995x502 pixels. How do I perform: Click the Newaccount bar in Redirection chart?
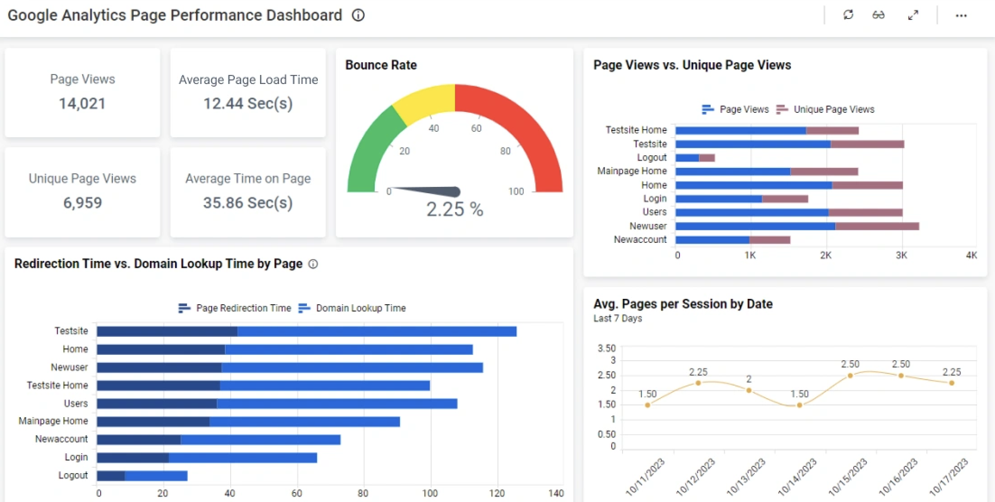[x=219, y=440]
